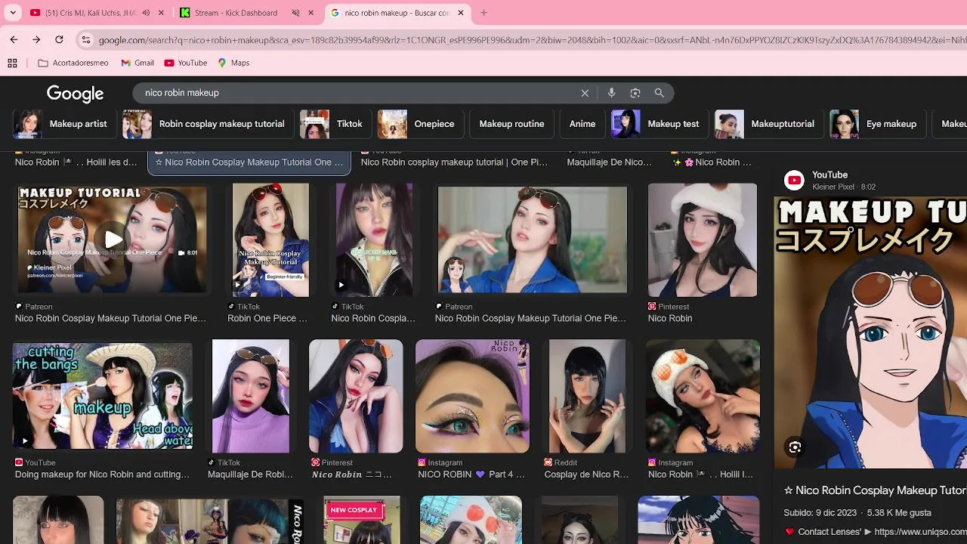Click the Google logo
Viewport: 967px width, 544px height.
coord(75,93)
